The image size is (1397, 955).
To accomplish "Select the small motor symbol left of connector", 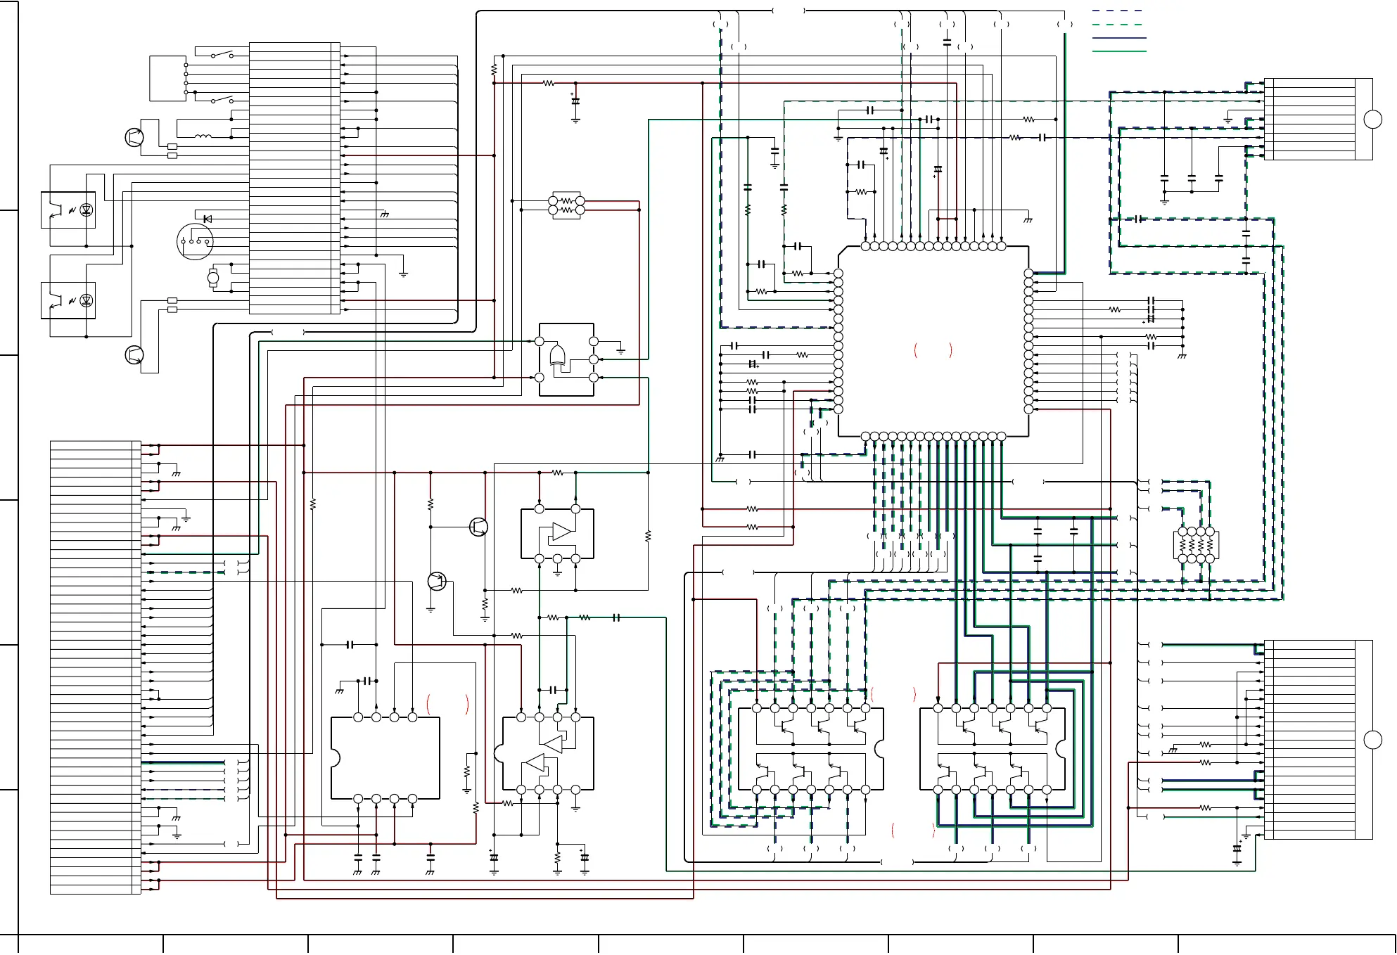I will pos(214,278).
